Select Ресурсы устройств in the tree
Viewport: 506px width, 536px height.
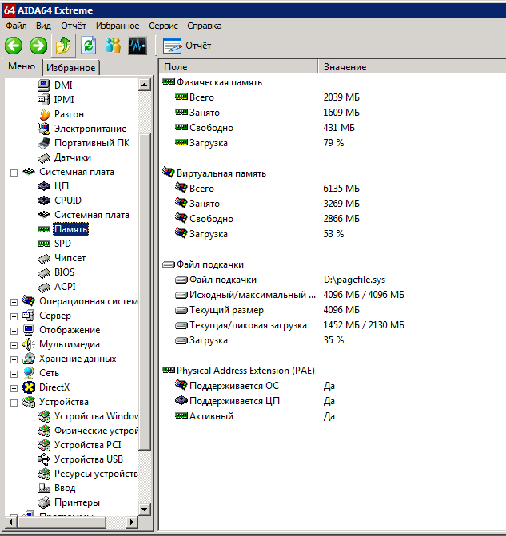(96, 474)
